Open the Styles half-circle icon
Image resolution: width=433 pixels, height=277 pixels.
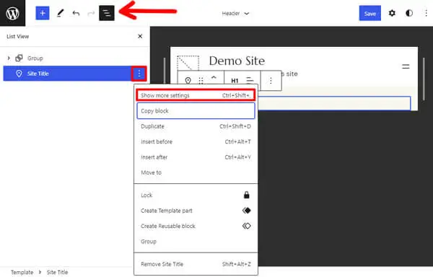pos(409,13)
